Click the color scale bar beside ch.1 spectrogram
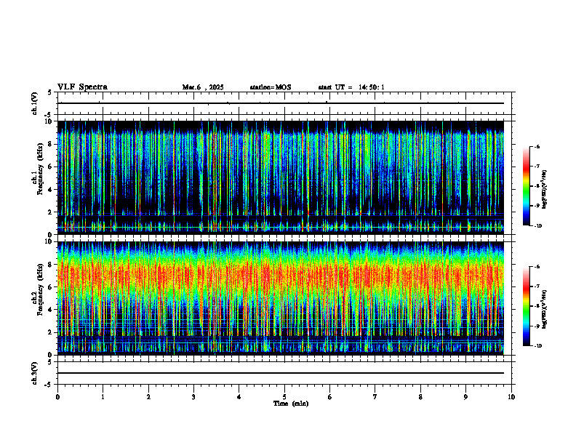Screen dimensions: 576x445 (526, 186)
